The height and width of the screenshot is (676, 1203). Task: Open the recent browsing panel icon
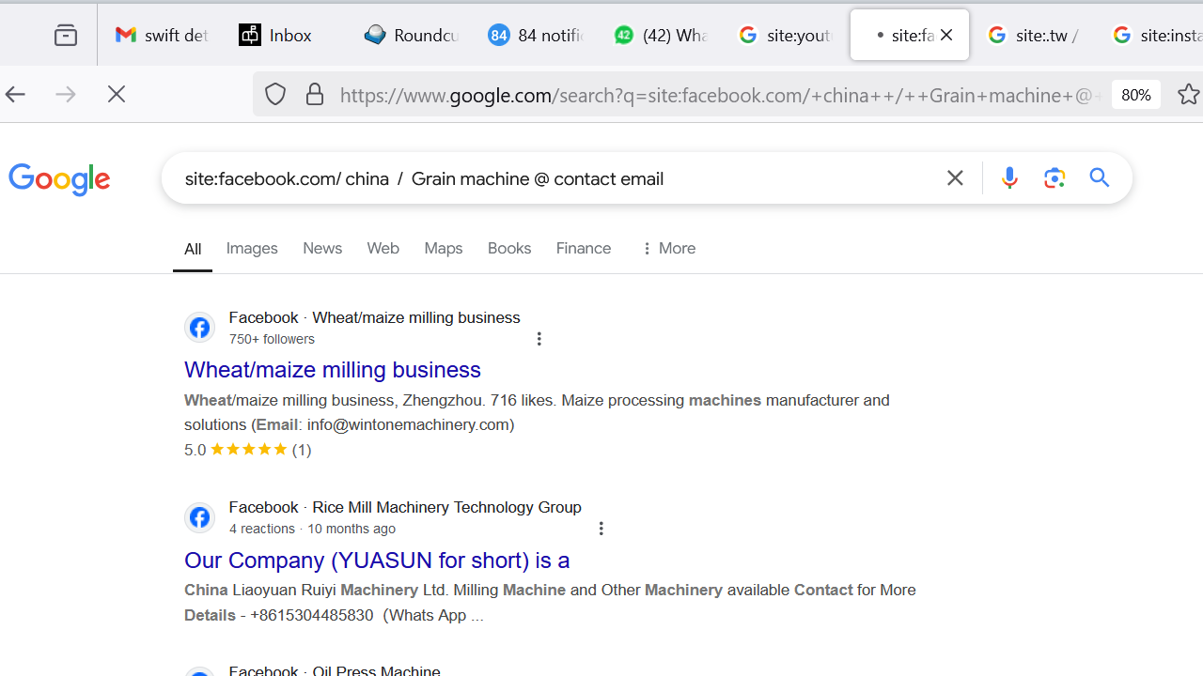65,34
